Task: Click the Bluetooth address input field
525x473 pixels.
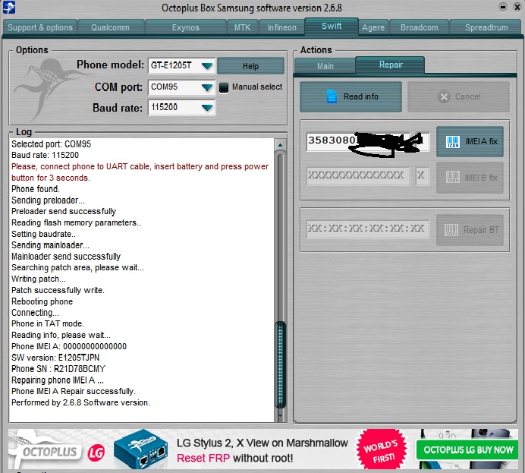Action: (368, 229)
